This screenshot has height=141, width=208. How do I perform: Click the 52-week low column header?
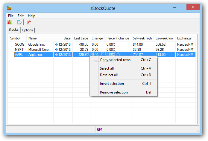click(165, 38)
